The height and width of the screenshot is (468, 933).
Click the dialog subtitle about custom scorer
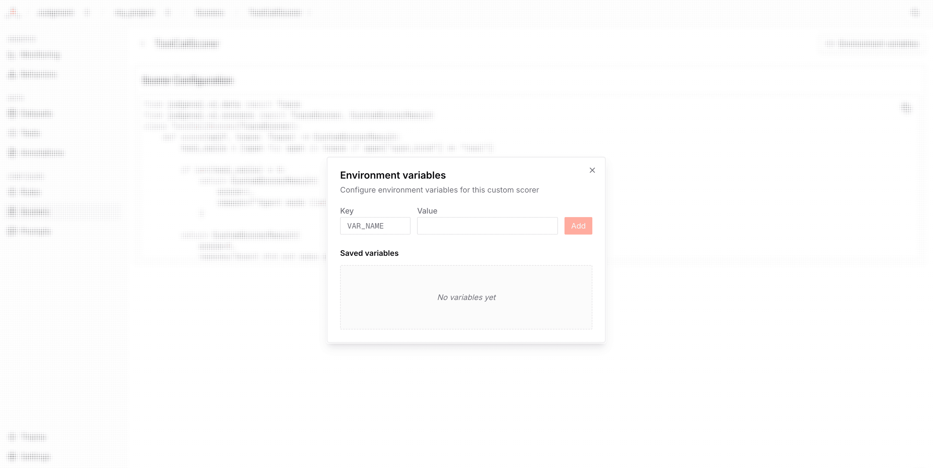coord(439,190)
